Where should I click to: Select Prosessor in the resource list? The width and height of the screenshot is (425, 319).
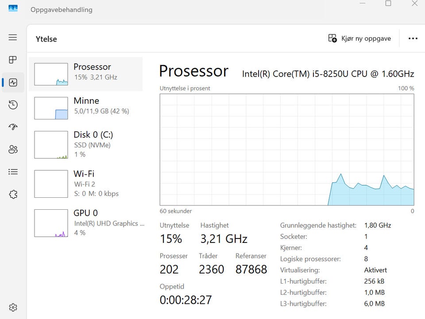click(x=85, y=74)
